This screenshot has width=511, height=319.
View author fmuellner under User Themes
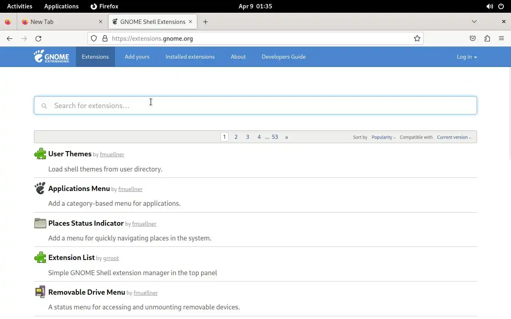[112, 154]
